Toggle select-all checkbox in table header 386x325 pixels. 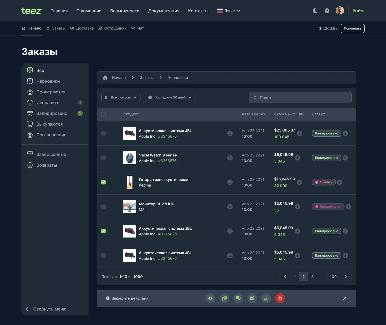pyautogui.click(x=103, y=114)
